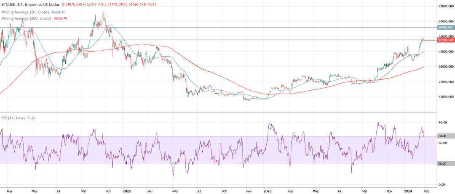Click the RSI 70.00 level tag
This screenshot has width=455, height=194.
[x=442, y=136]
